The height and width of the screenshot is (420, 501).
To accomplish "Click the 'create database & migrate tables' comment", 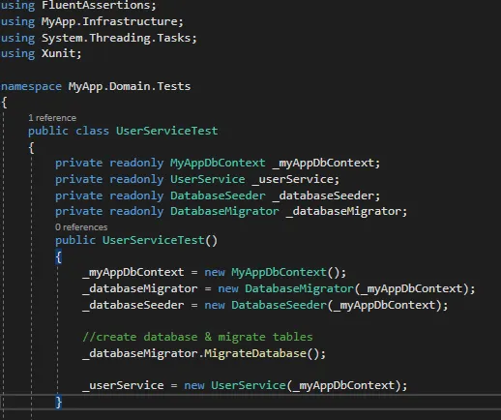I will (197, 337).
